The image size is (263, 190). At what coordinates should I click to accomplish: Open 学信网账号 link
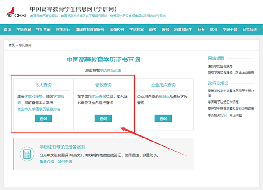click(x=33, y=97)
